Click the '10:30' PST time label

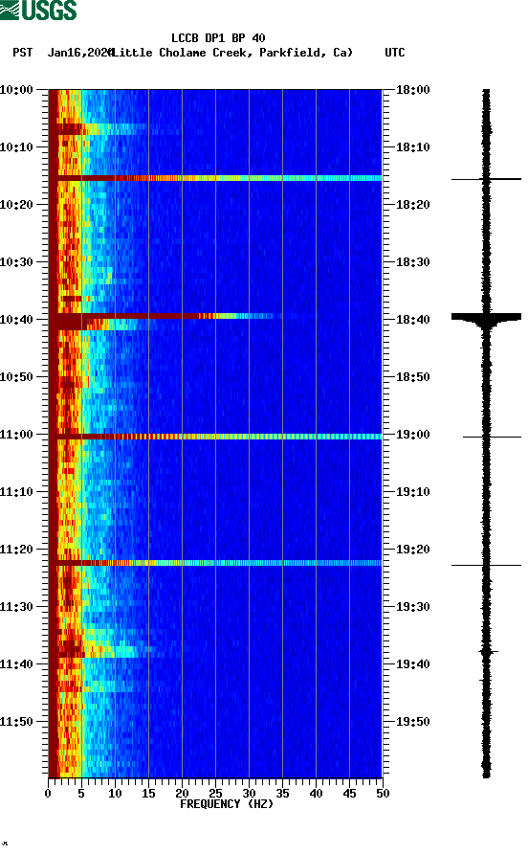tap(17, 262)
